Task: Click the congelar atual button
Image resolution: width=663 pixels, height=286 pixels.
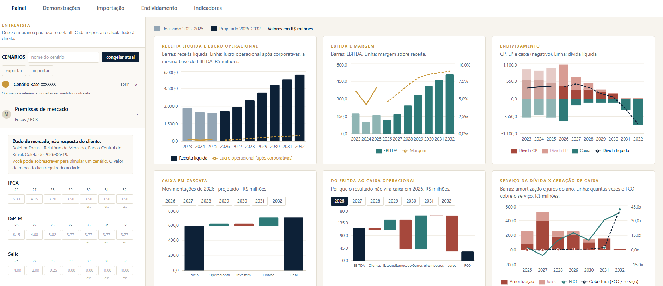Action: pos(121,57)
